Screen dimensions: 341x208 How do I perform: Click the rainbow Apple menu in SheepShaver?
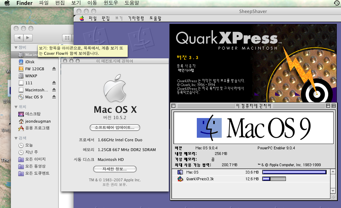point(82,18)
